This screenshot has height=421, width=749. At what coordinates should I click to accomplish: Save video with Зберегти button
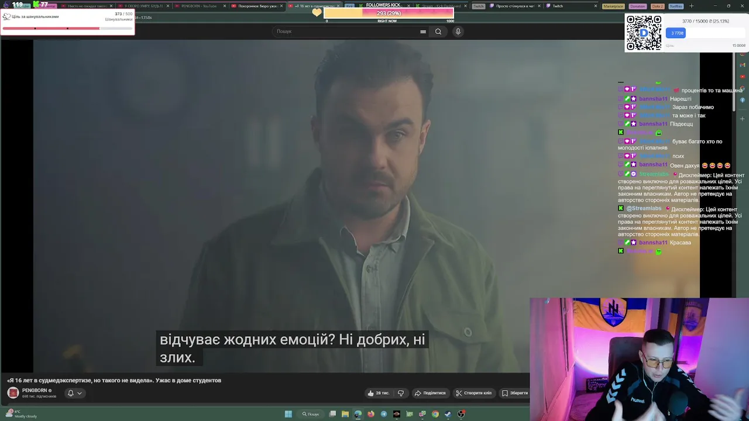pyautogui.click(x=514, y=393)
